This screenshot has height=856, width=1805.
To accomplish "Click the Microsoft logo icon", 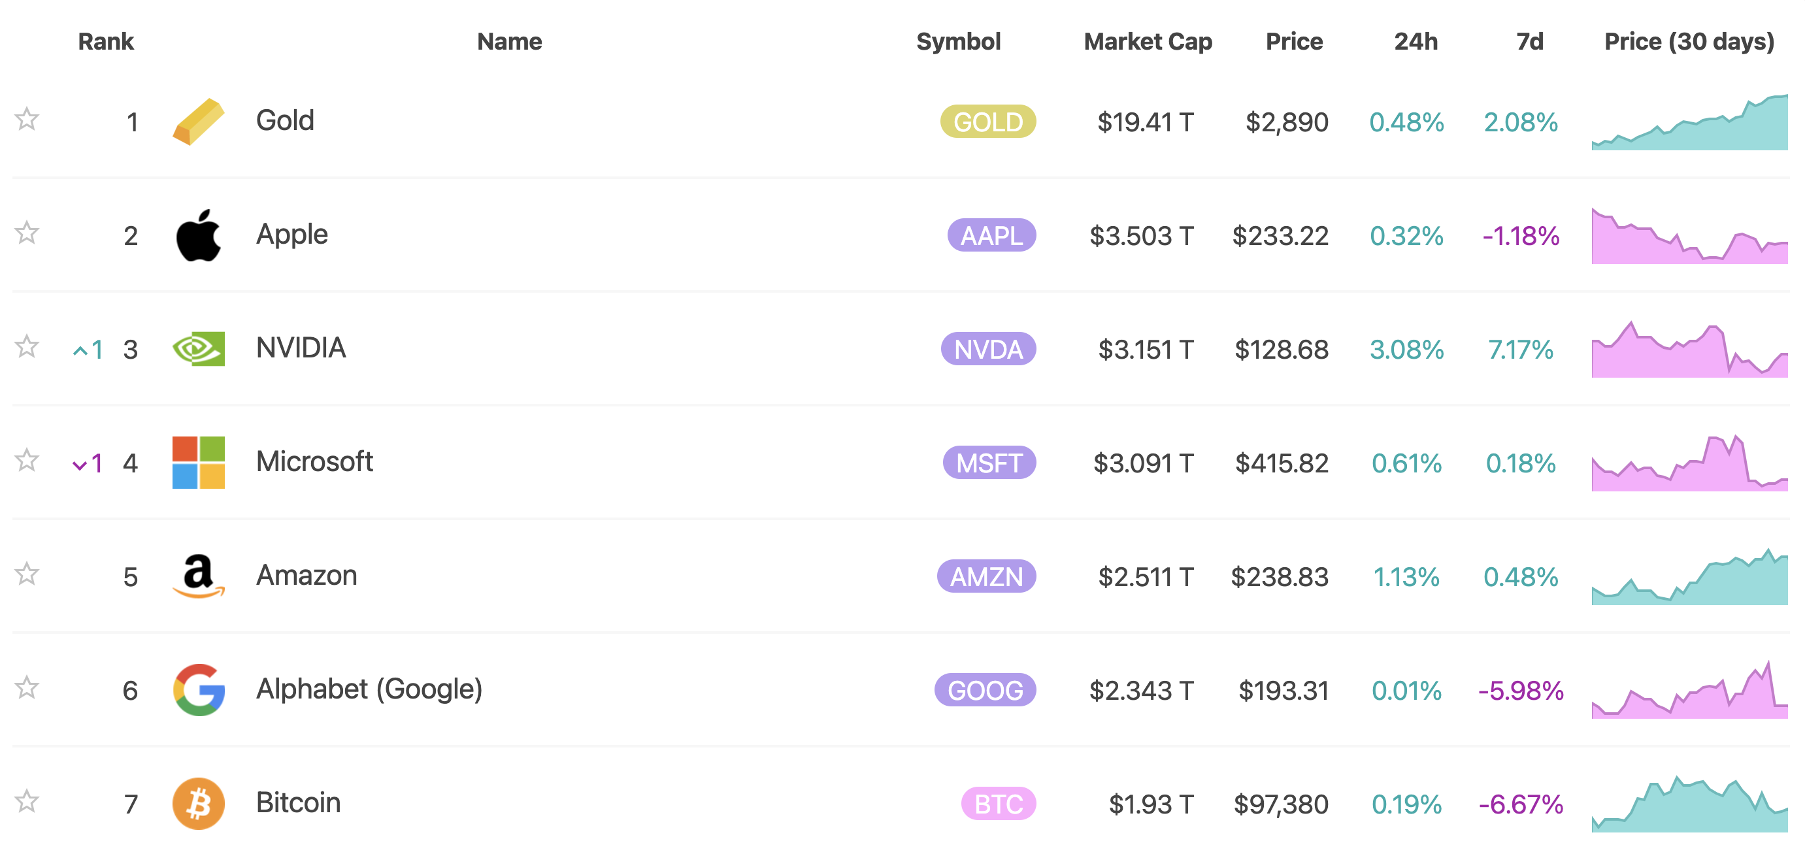I will point(198,463).
